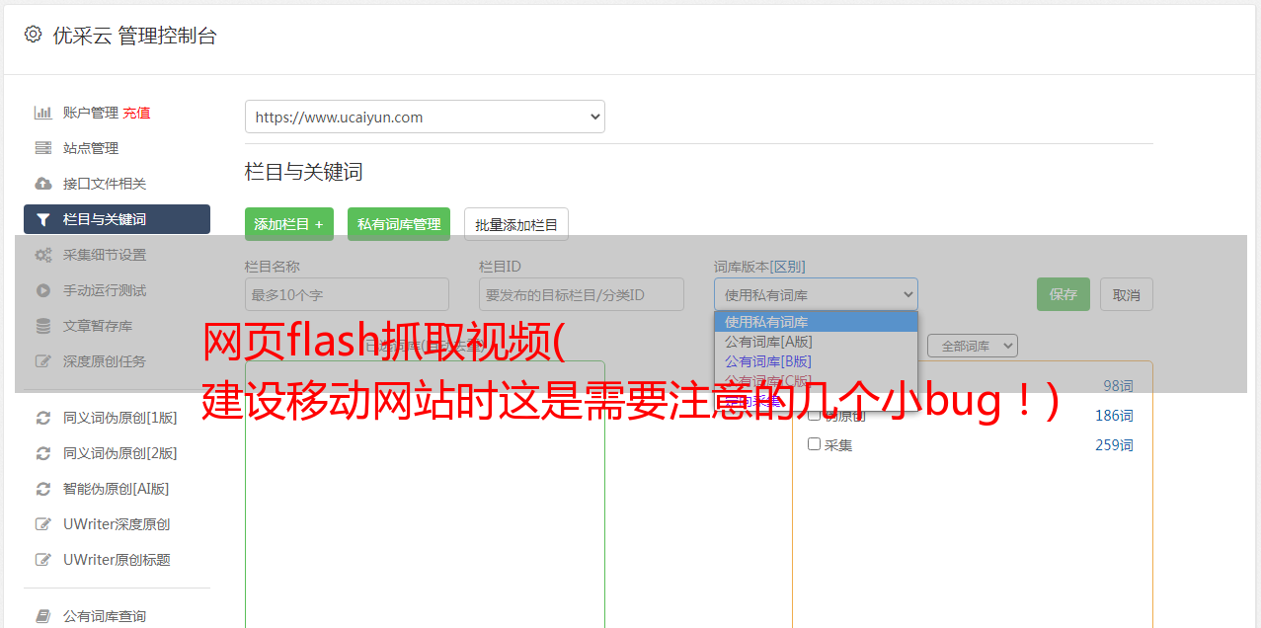This screenshot has height=628, width=1261.
Task: Click the play circle icon for 手动运行测试
Action: (x=43, y=290)
